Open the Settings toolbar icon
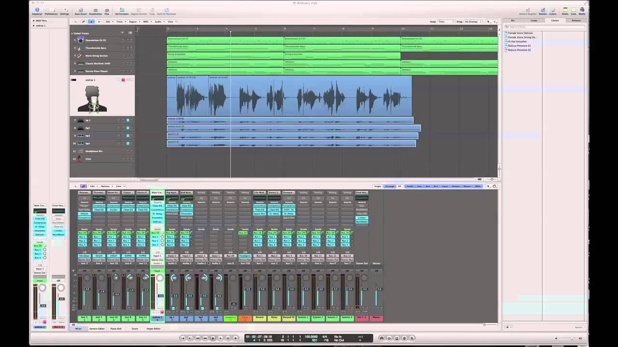This screenshot has height=347, width=618. coord(64,10)
